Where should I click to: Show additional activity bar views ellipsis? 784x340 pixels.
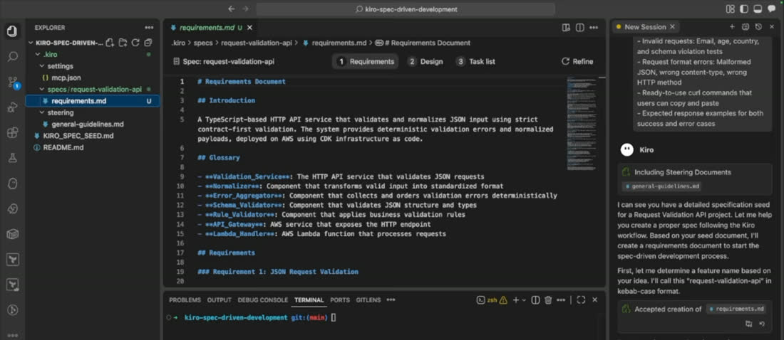click(13, 335)
